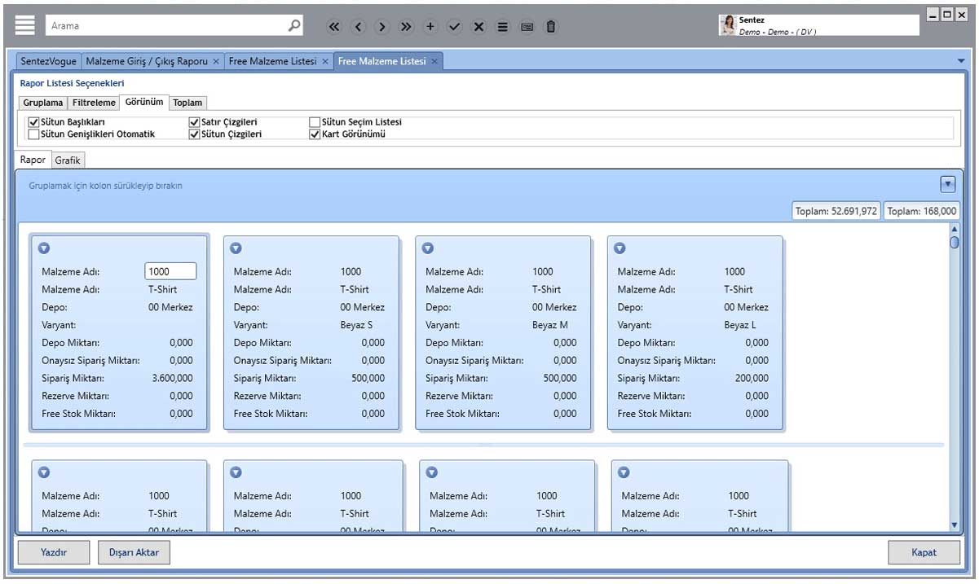Click the search magnifier icon
This screenshot has width=979, height=584.
pos(294,25)
